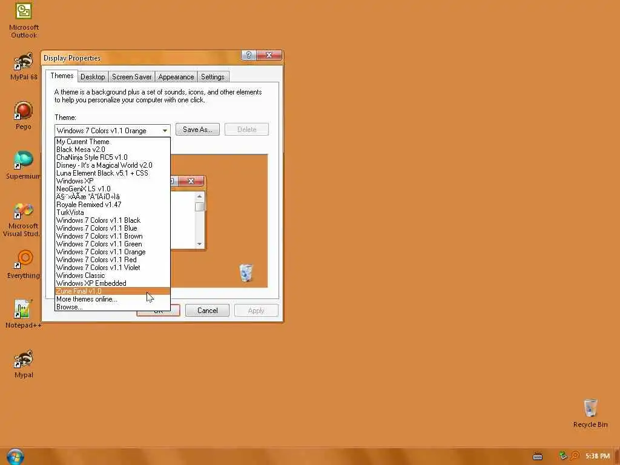Click the Apply button
Viewport: 620px width, 465px height.
point(256,311)
